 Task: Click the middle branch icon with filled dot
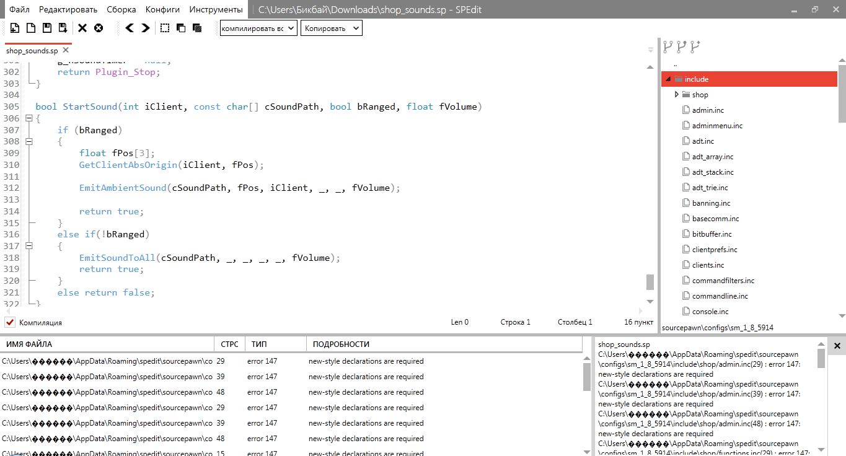point(682,46)
